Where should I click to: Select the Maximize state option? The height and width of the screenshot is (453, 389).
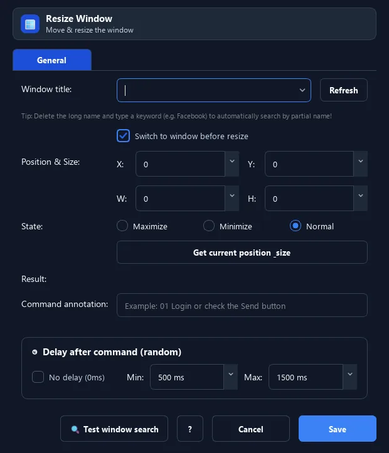point(122,226)
